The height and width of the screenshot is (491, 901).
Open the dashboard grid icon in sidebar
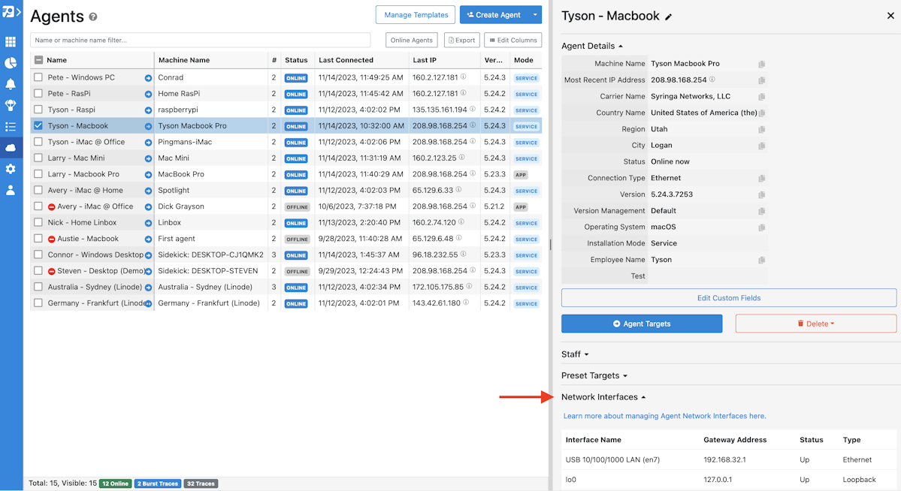tap(11, 42)
